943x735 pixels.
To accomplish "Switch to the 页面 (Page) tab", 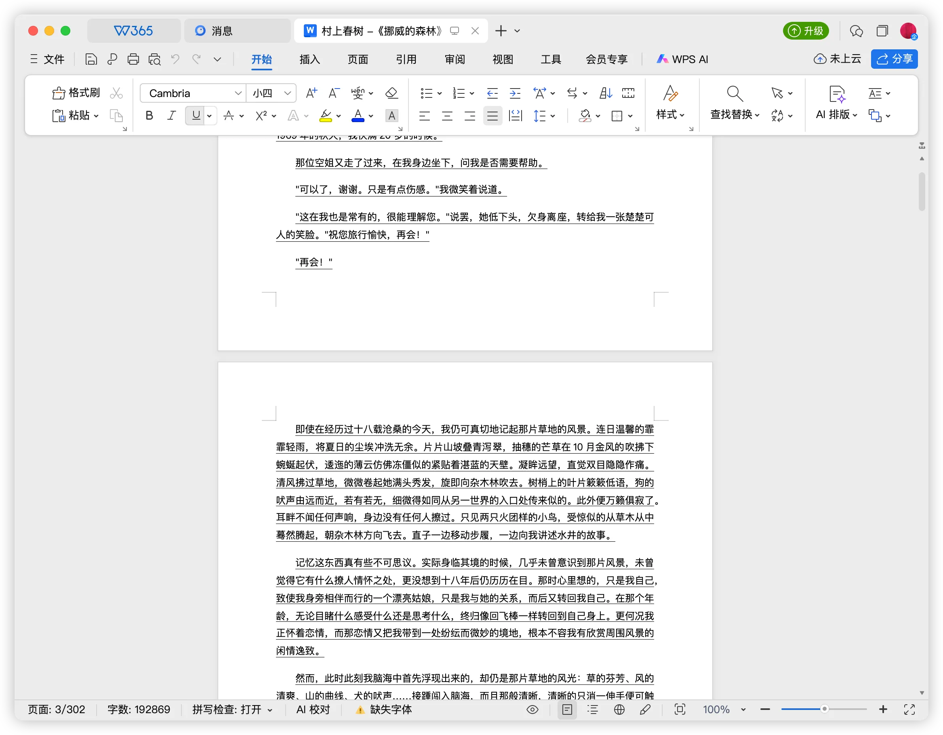I will point(358,59).
